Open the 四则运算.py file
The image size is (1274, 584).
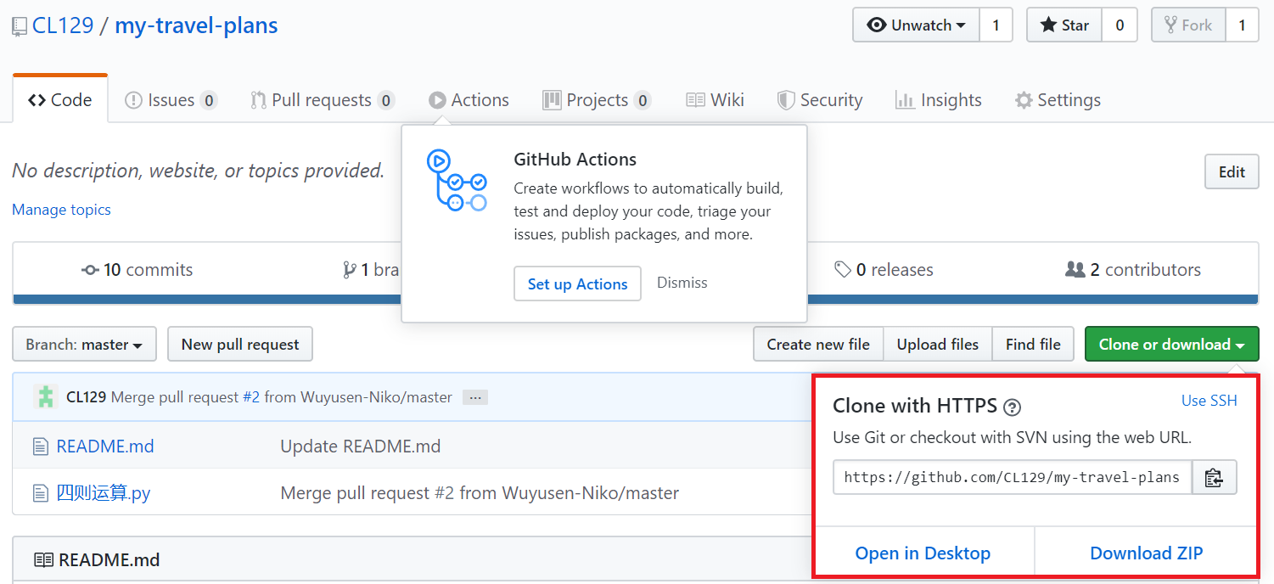tap(104, 492)
